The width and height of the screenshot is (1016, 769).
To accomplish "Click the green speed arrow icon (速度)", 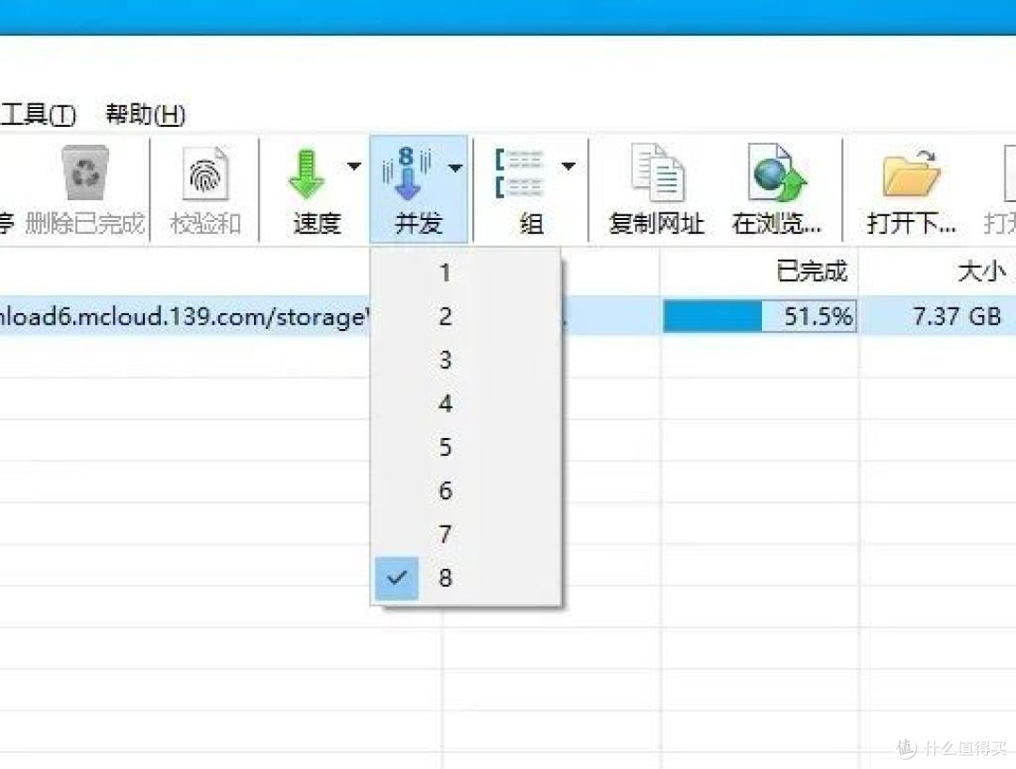I will (307, 174).
